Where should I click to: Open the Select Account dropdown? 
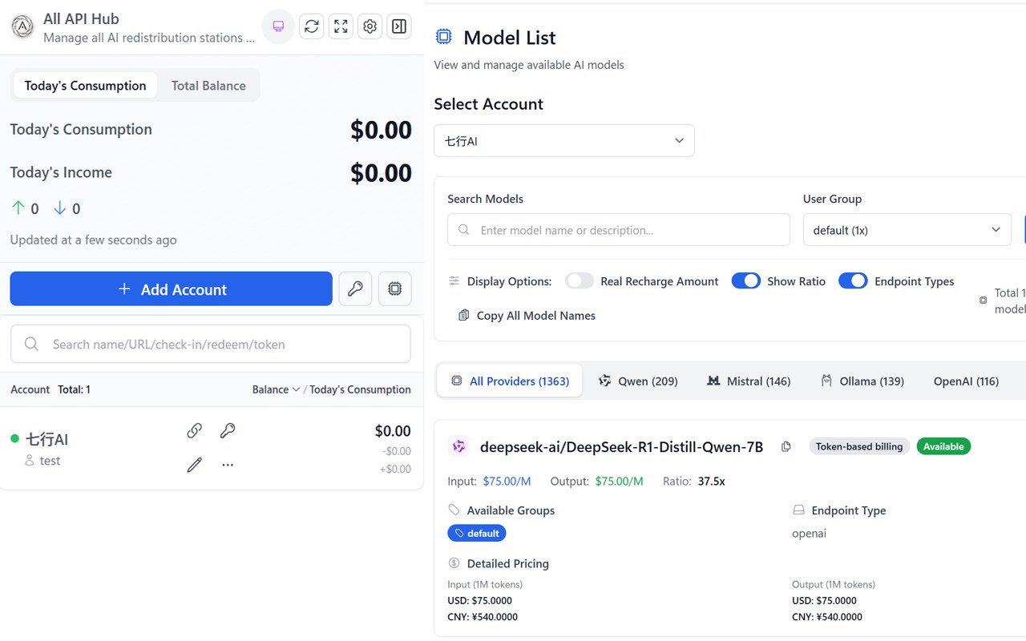click(x=563, y=141)
